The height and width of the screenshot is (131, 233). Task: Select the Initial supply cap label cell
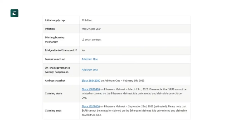(55, 20)
